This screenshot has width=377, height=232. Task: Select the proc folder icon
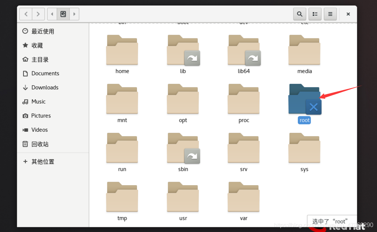click(244, 99)
